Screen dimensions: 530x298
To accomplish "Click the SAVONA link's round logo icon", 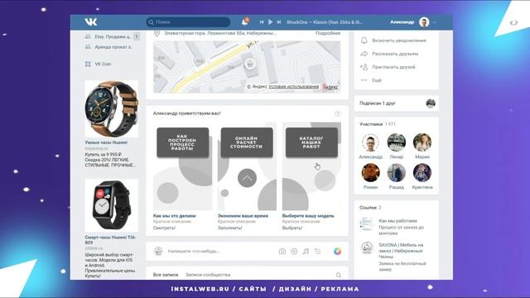I will click(x=367, y=248).
